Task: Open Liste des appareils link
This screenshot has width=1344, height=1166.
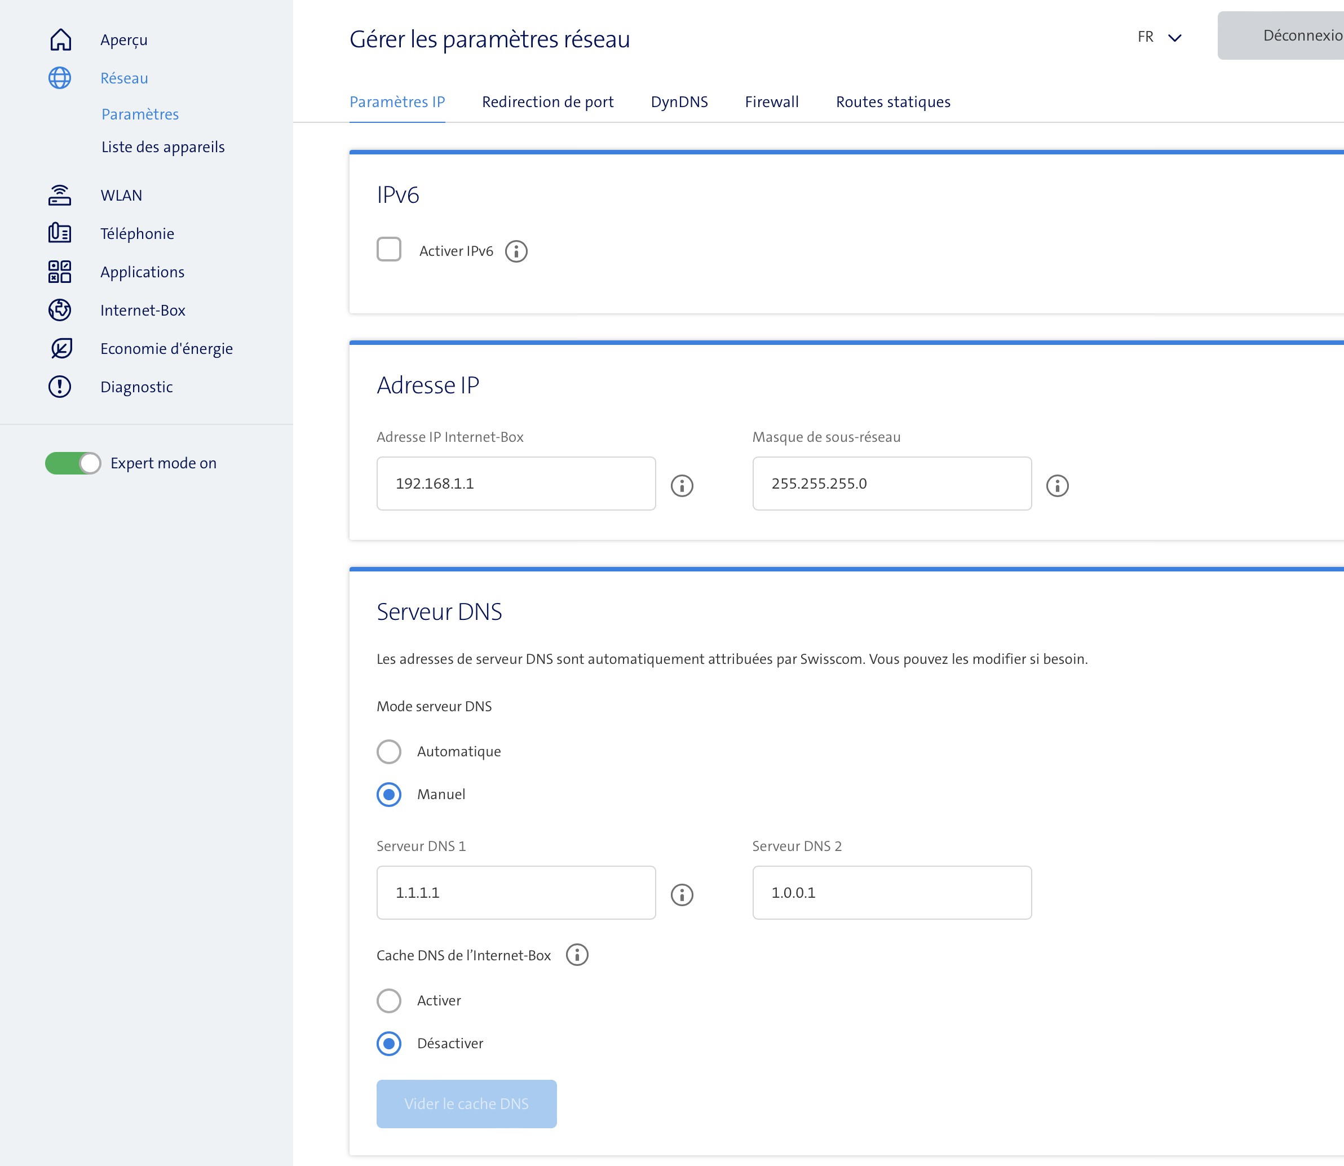Action: point(163,147)
